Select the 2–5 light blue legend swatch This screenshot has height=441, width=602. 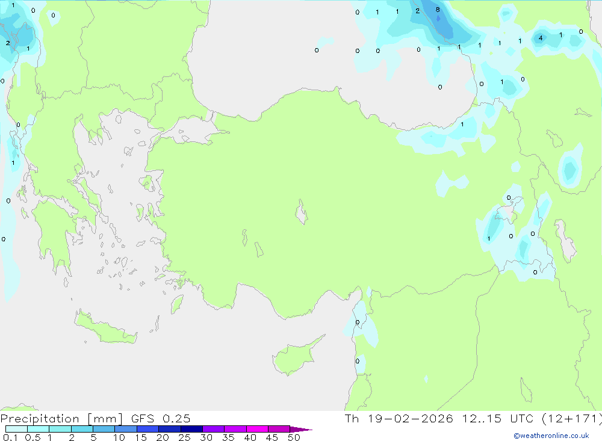pos(82,429)
